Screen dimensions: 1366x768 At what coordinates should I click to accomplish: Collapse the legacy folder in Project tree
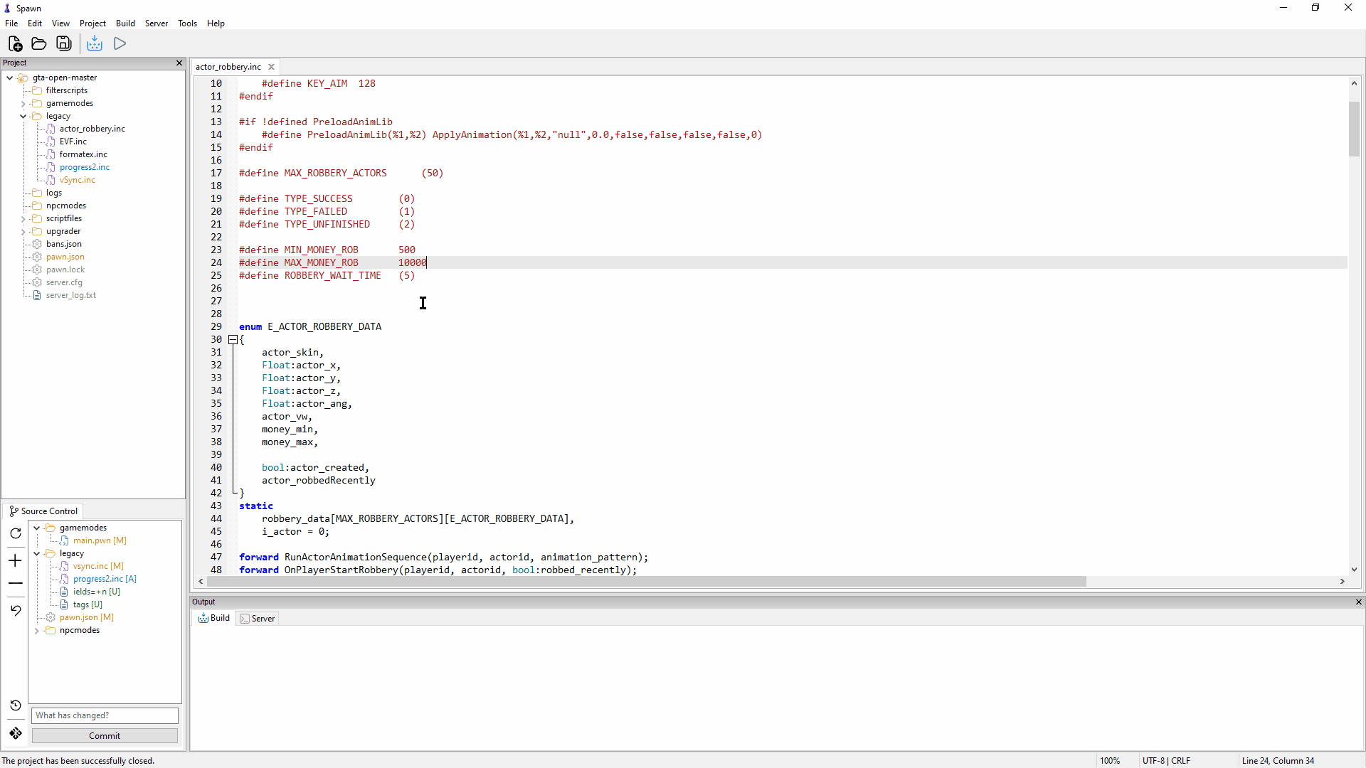click(x=23, y=116)
